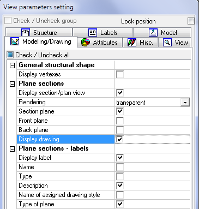
Task: Select the Back plane row label
Action: point(33,130)
